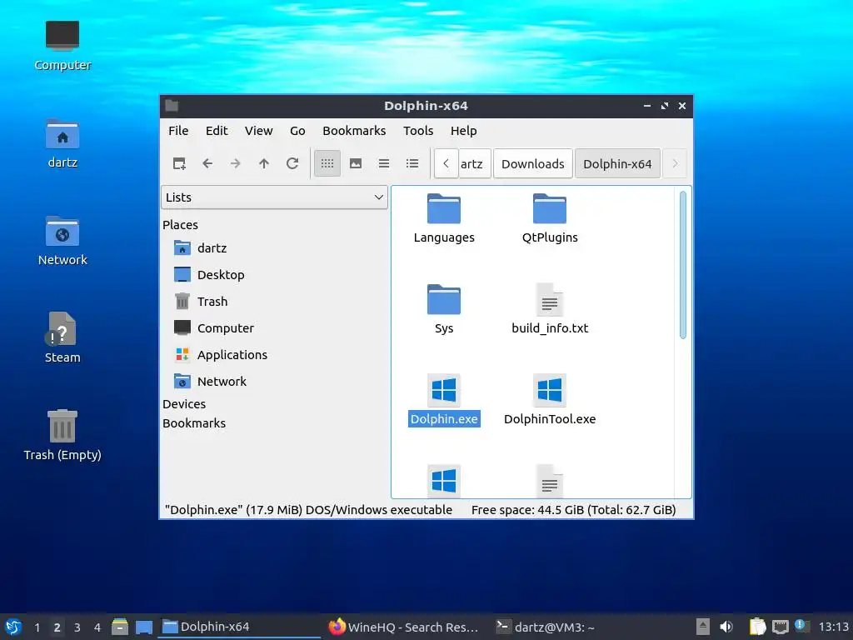Click the window menu icon in titlebar
853x640 pixels.
point(172,106)
